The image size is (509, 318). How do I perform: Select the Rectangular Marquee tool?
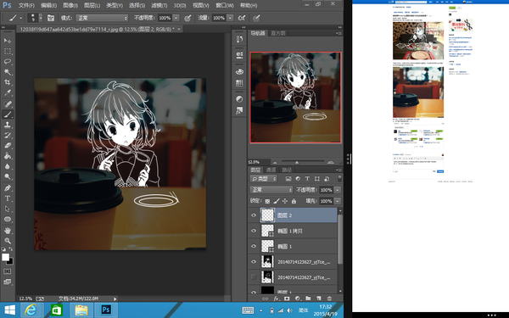point(7,51)
